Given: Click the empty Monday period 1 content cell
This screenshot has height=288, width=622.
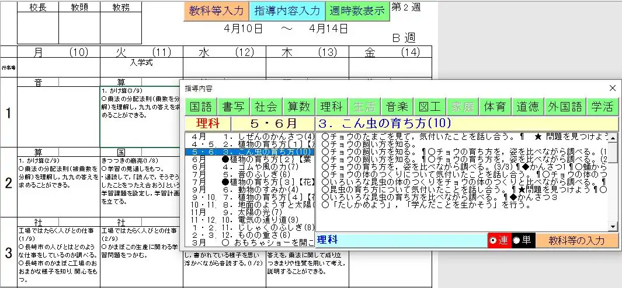Looking at the screenshot, I should click(x=59, y=117).
